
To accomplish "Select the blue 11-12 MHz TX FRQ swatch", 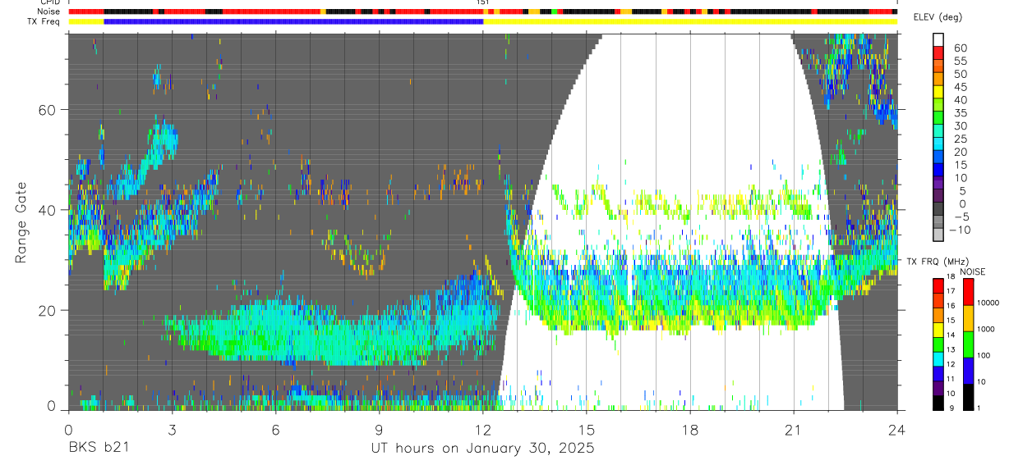I will 938,374.
